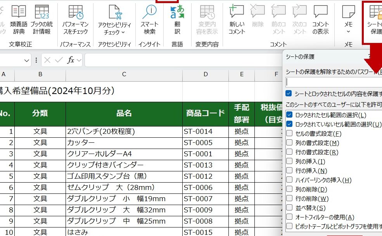The width and height of the screenshot is (382, 236).
Task: Enable Insert columns (列の挿入) checkbox
Action: (289, 161)
